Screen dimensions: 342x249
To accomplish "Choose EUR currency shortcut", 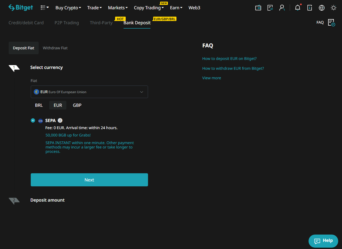I will tap(58, 105).
